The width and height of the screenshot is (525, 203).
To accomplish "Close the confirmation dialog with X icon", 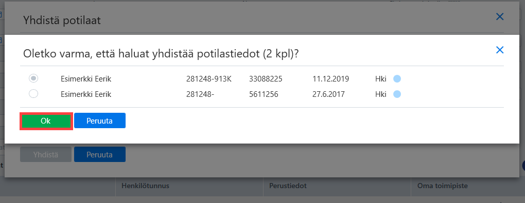I will click(500, 50).
